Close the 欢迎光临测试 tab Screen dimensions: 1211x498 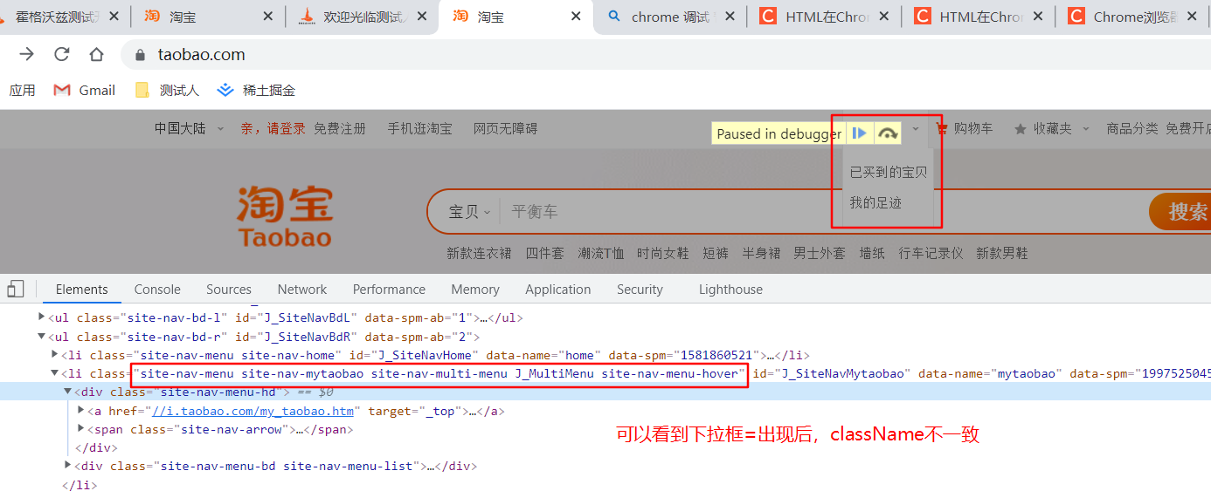tap(422, 17)
